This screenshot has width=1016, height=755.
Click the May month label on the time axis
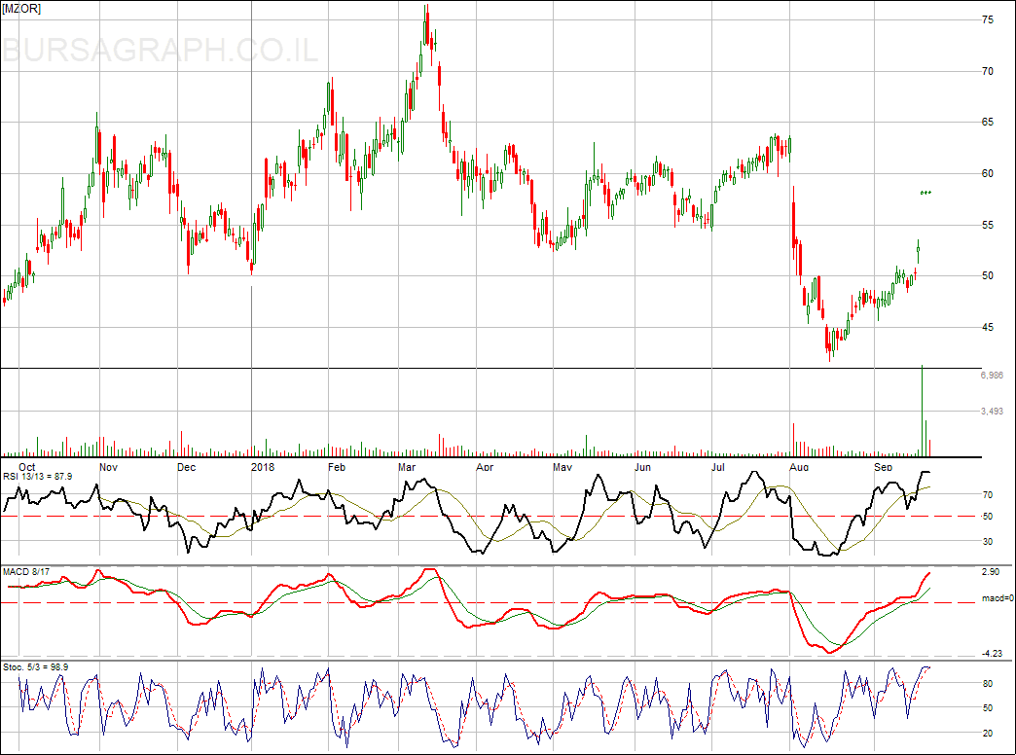coord(562,467)
